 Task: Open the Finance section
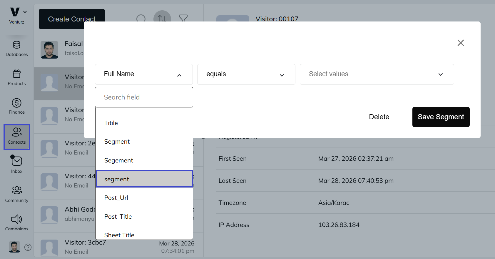[17, 106]
